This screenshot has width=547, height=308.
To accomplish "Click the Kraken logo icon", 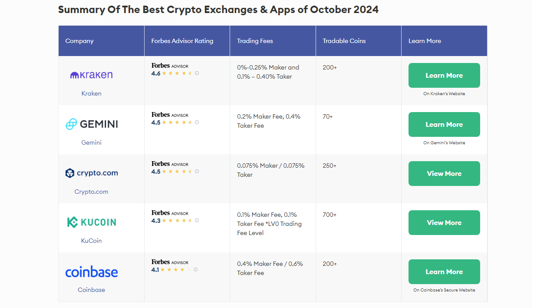I will [74, 74].
